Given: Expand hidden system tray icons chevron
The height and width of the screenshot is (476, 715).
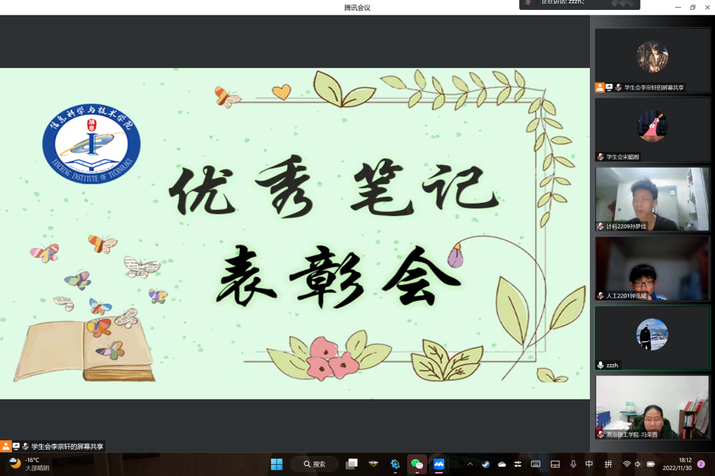Looking at the screenshot, I should (x=469, y=464).
